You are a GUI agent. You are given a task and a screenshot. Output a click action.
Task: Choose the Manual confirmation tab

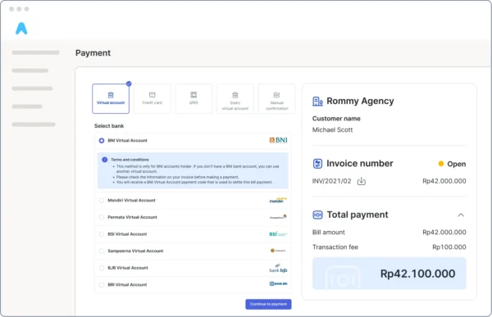pyautogui.click(x=277, y=98)
